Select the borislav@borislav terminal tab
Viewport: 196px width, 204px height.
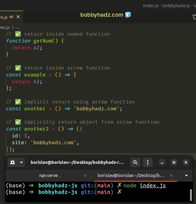click(131, 175)
